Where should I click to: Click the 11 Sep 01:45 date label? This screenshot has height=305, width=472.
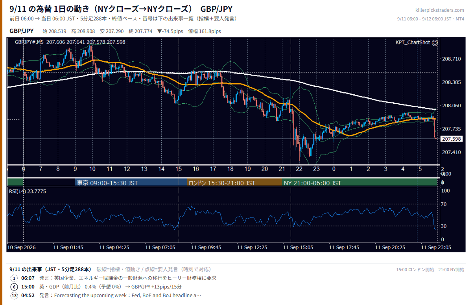68,248
